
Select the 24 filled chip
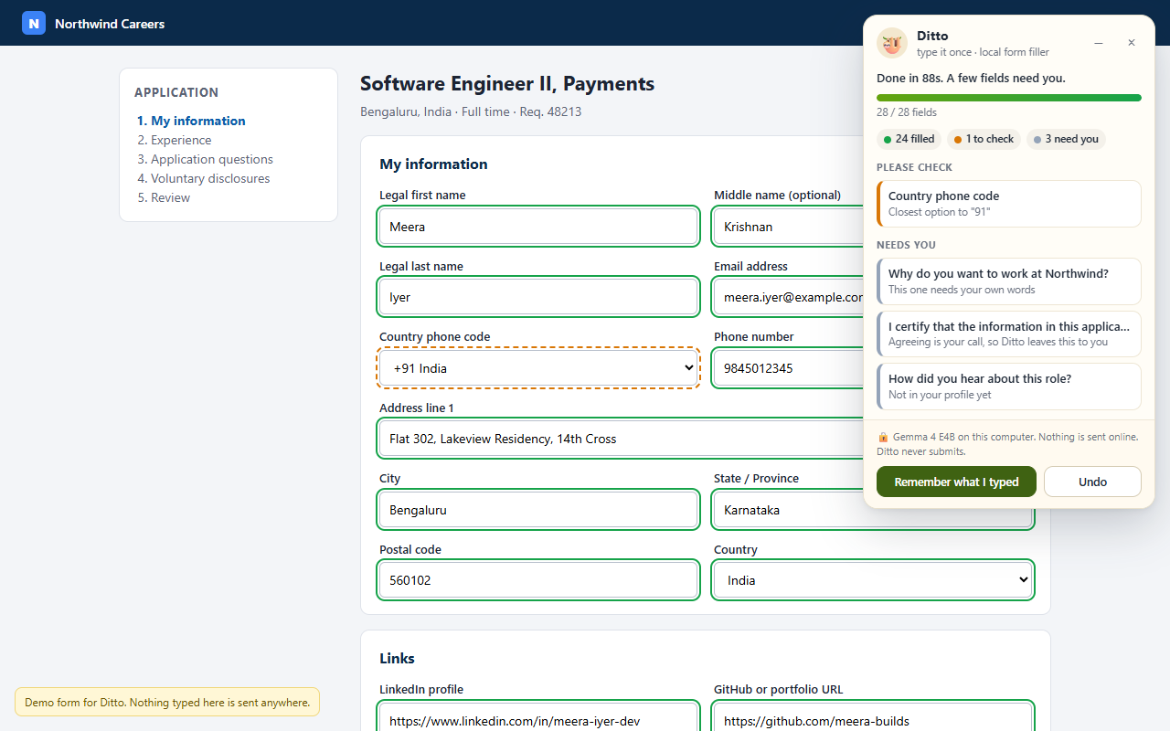tap(909, 139)
